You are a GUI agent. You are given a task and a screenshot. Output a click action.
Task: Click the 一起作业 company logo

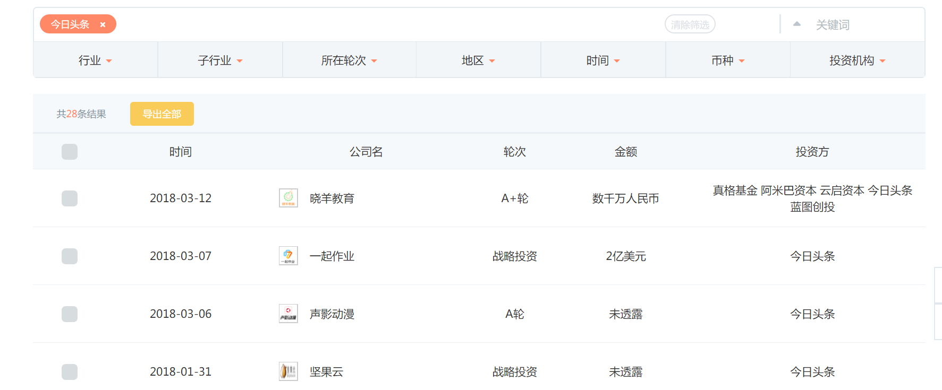pyautogui.click(x=288, y=256)
